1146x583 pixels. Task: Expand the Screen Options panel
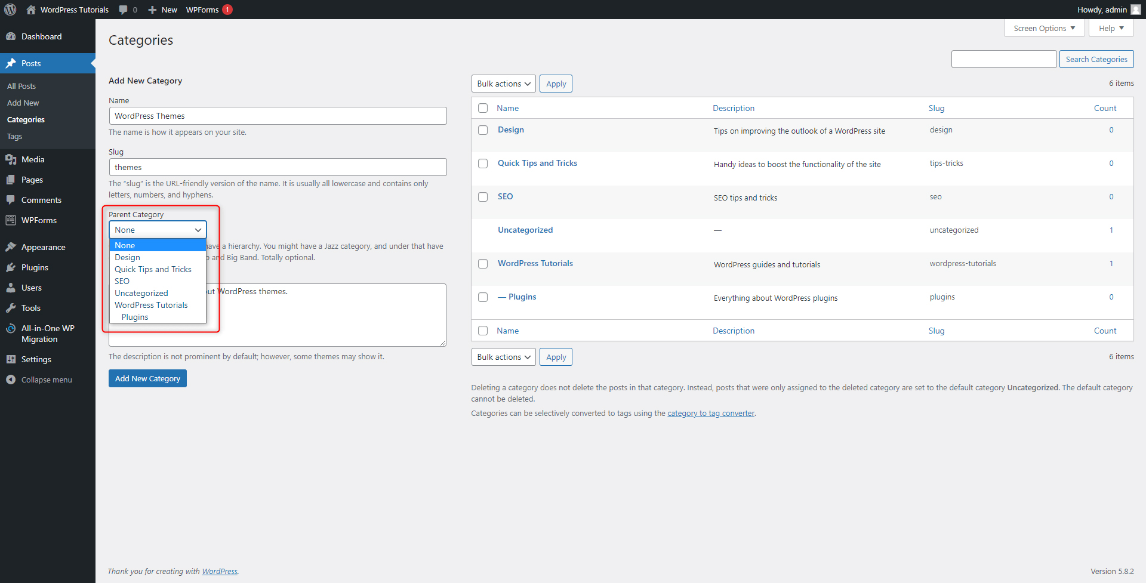pyautogui.click(x=1045, y=28)
